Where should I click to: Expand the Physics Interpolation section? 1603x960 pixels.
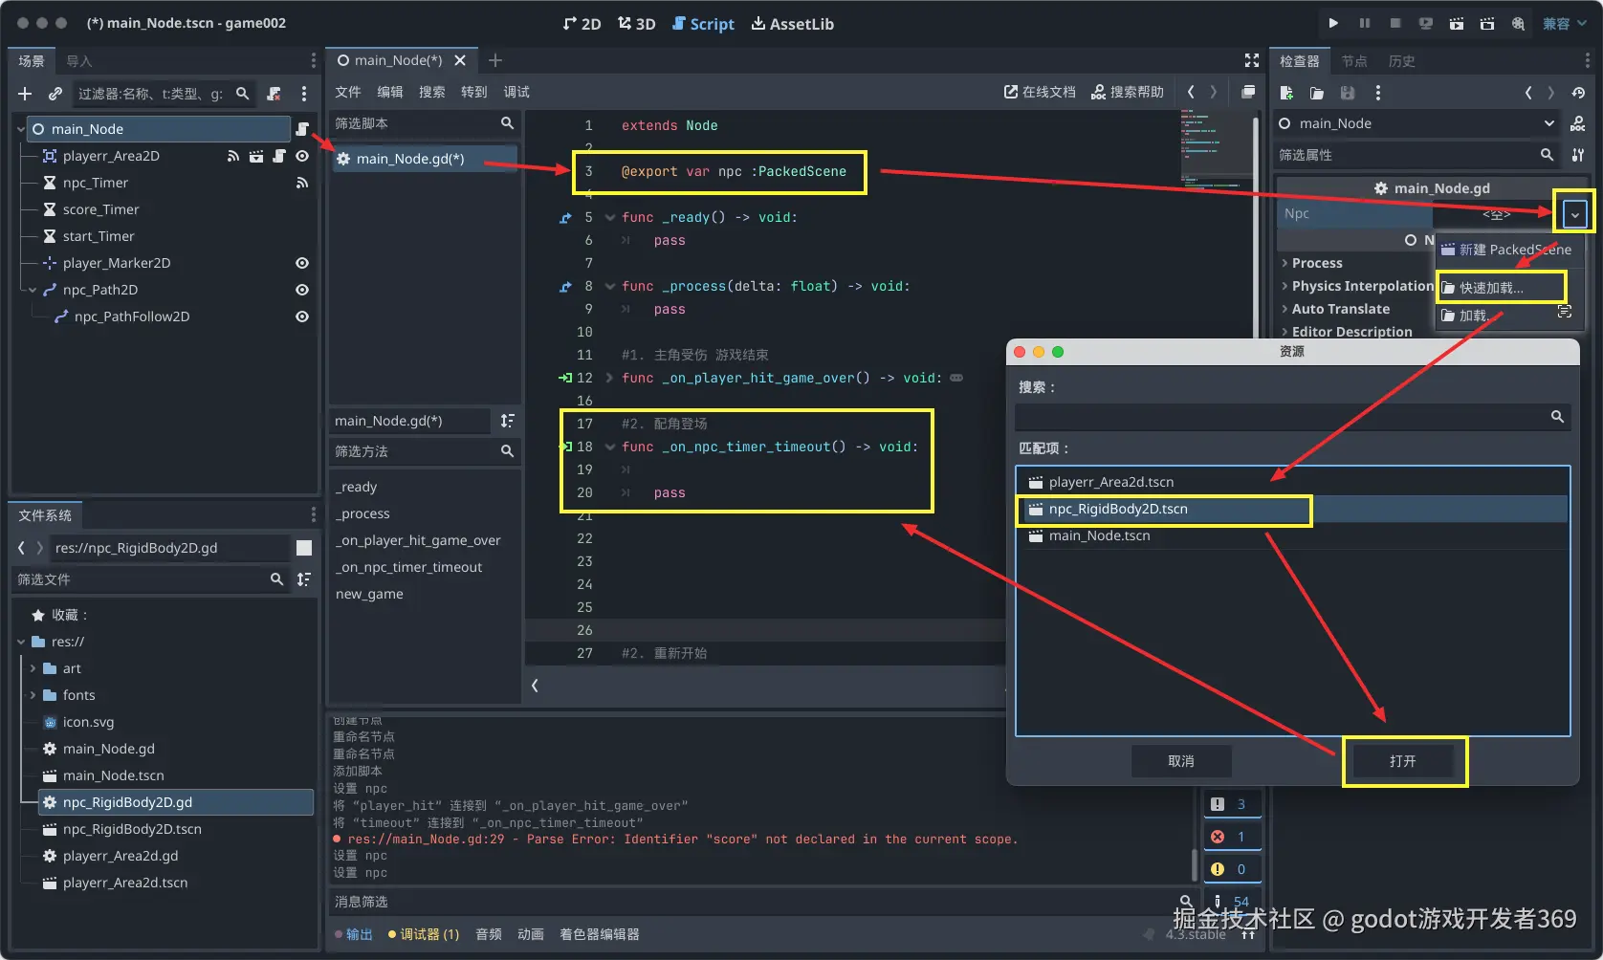[x=1362, y=286]
